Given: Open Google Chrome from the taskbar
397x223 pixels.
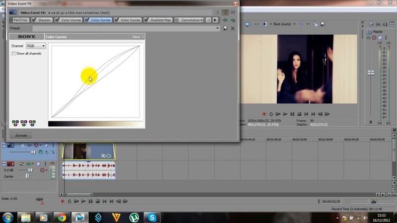Looking at the screenshot, I should [61, 217].
